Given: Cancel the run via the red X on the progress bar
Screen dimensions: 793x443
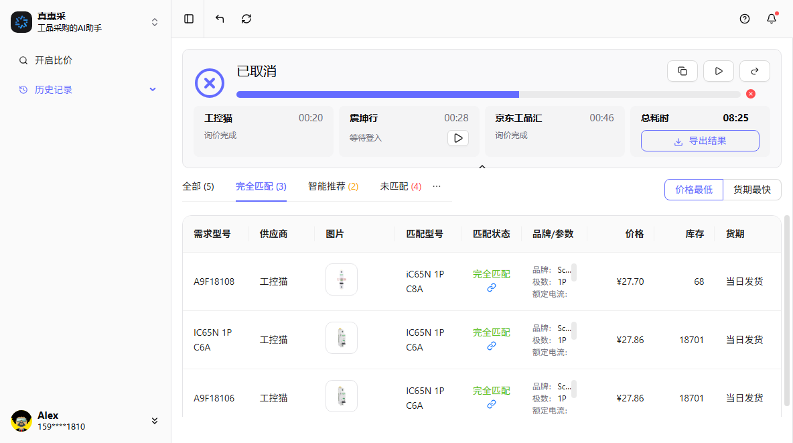Looking at the screenshot, I should pos(750,94).
